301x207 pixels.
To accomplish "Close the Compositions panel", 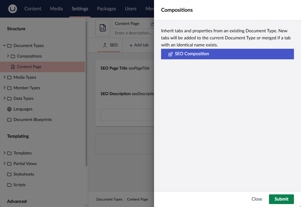I will point(257,199).
